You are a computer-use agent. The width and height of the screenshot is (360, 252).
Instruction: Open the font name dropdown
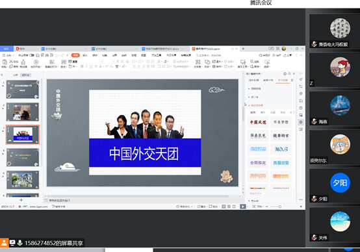tap(91, 62)
